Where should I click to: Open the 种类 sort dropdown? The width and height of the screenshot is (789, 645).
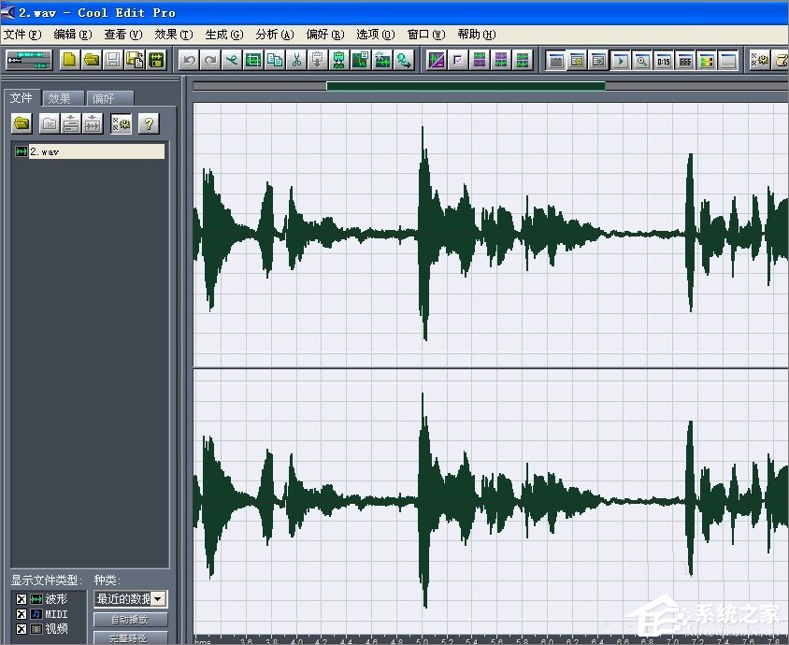coord(159,599)
